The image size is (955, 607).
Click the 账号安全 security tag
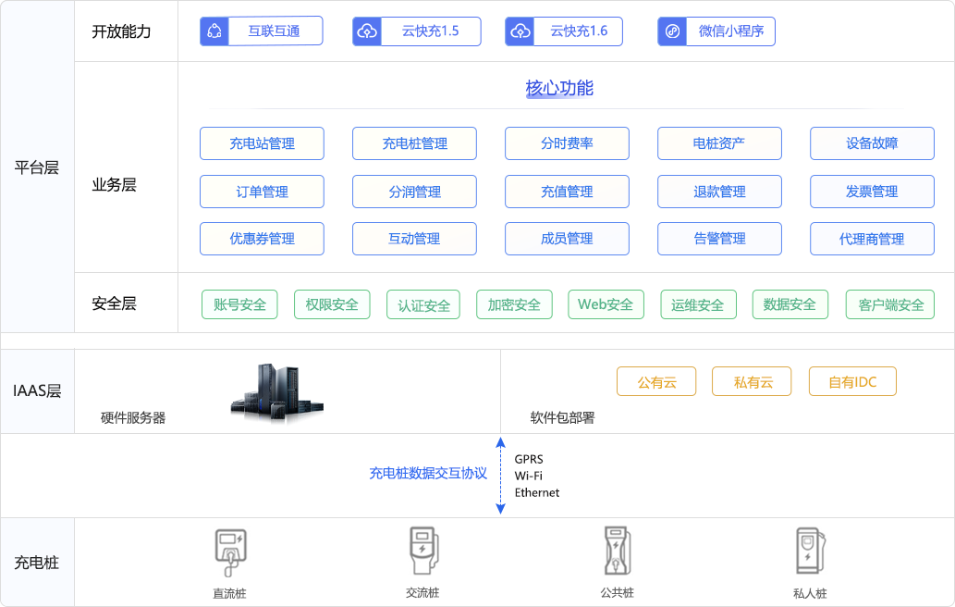pyautogui.click(x=239, y=304)
